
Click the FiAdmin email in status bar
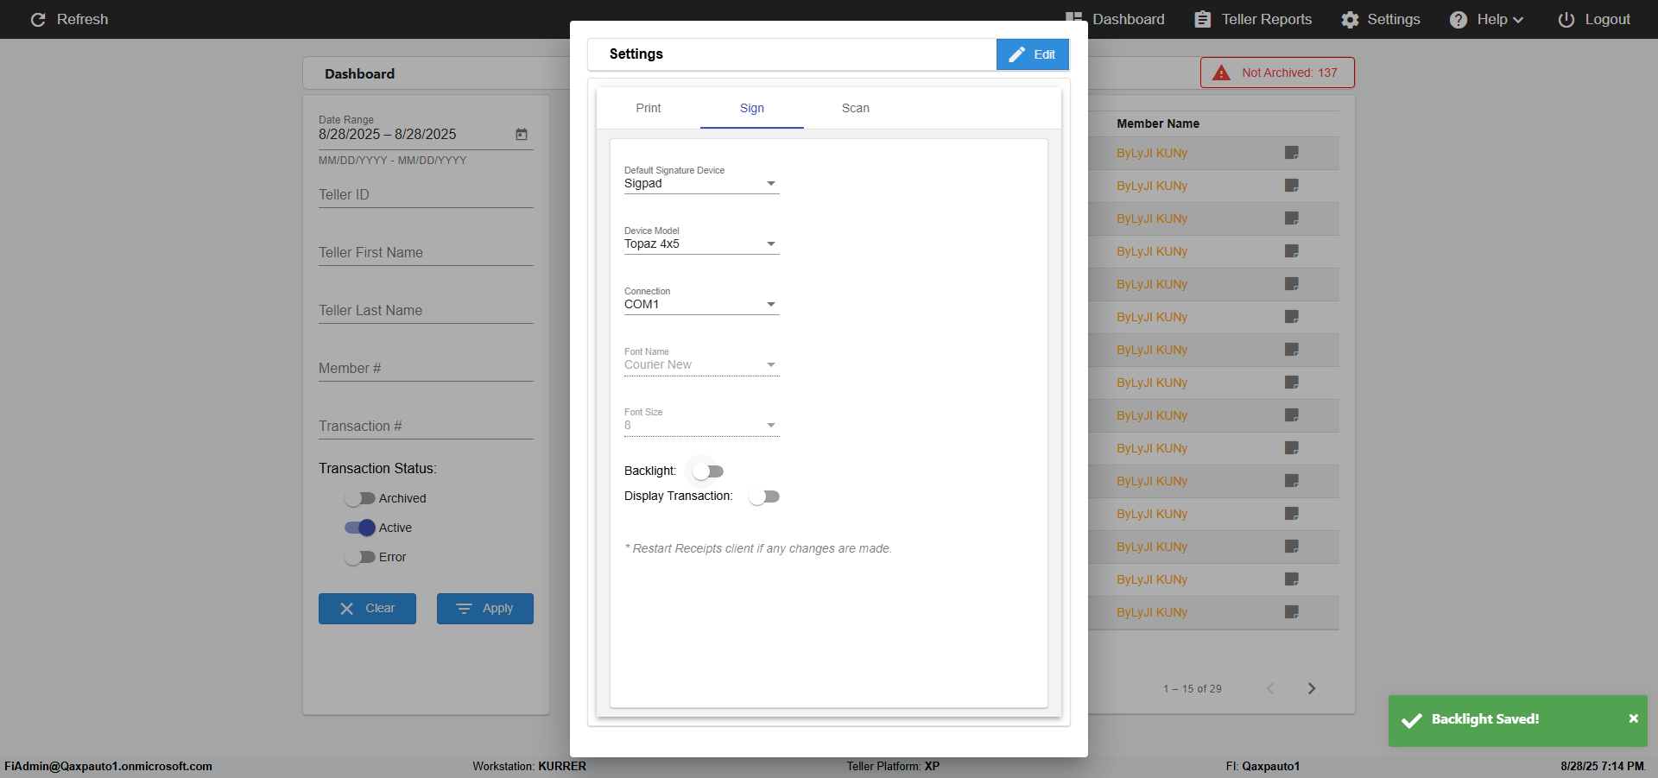coord(108,766)
